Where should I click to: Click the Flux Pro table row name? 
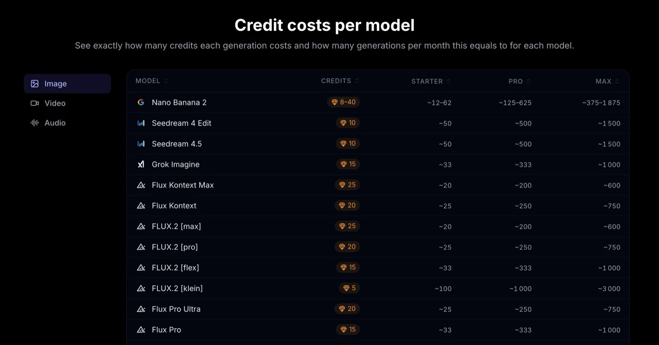[166, 330]
